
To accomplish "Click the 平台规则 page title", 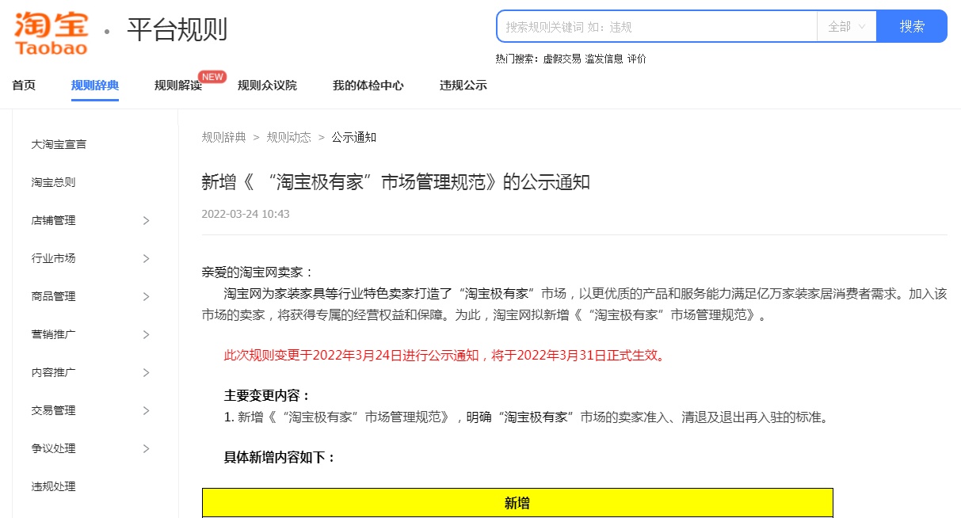I will pyautogui.click(x=177, y=30).
